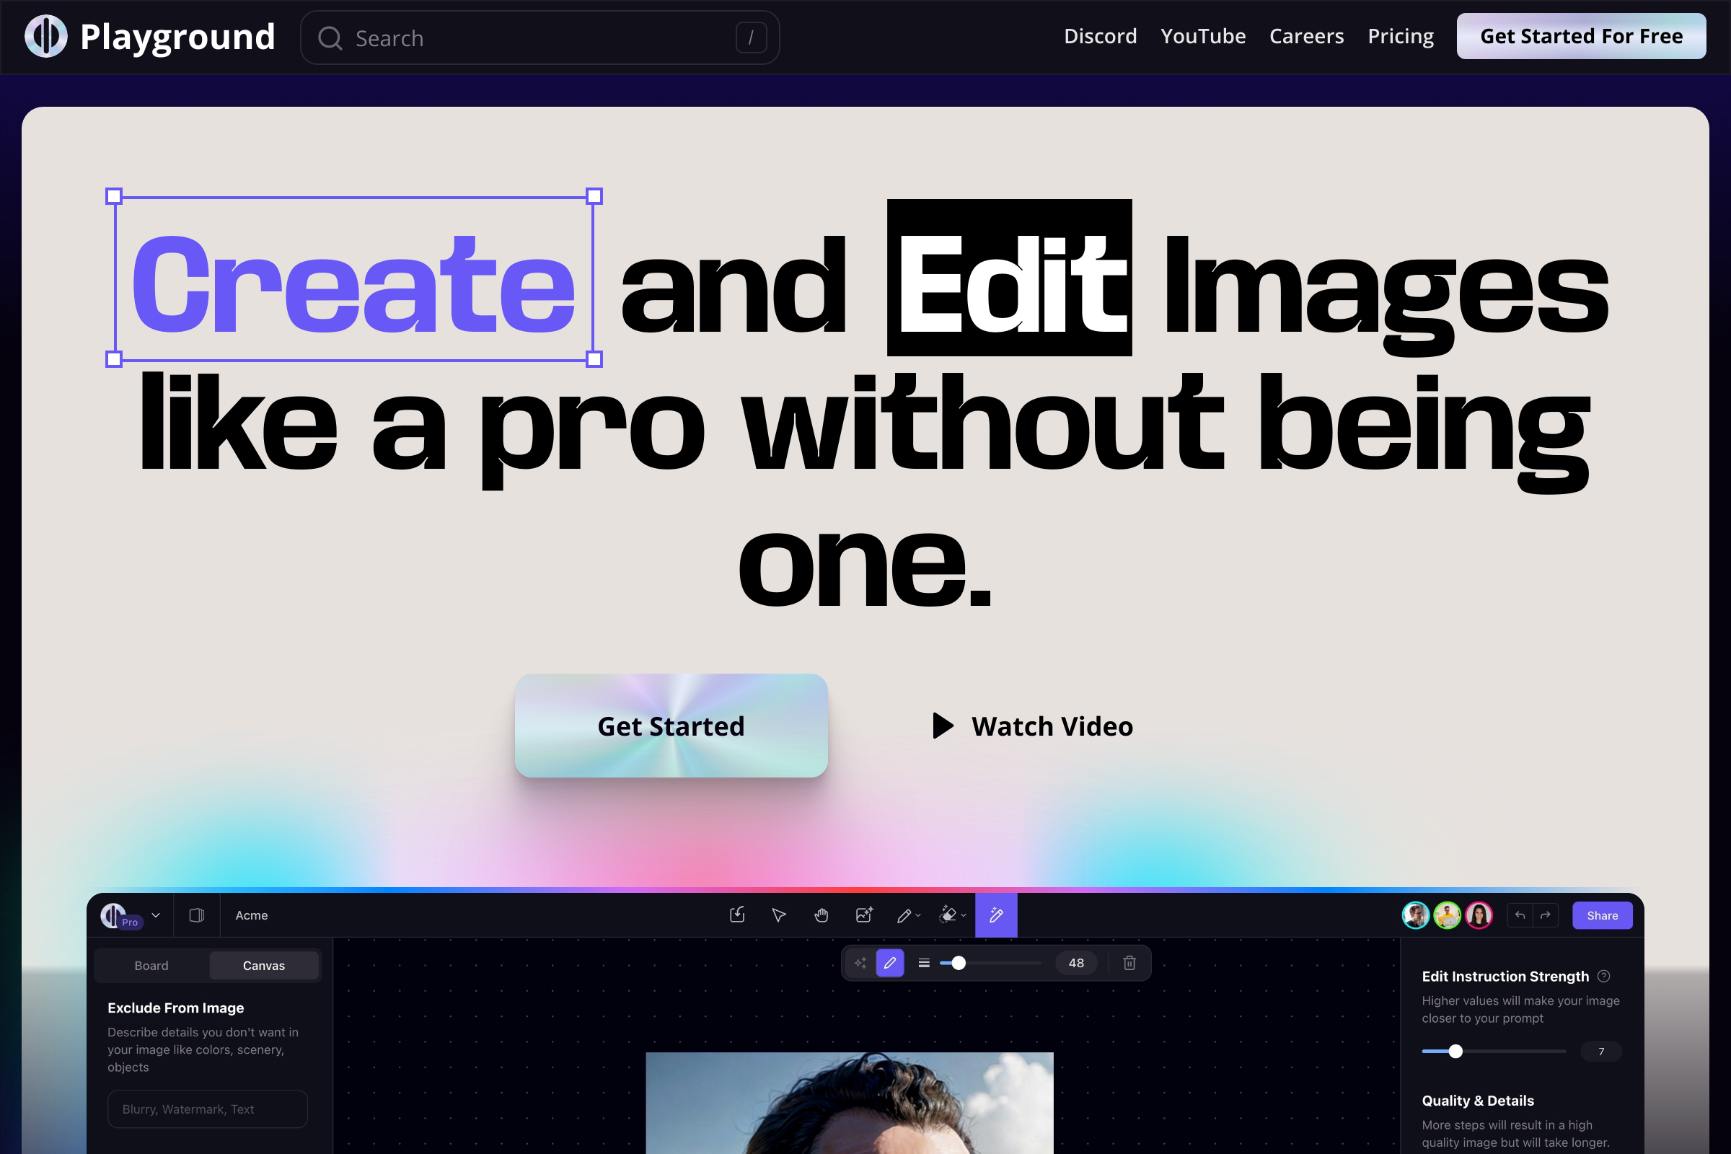
Task: Expand the pencil tool options chevron
Action: [x=917, y=915]
